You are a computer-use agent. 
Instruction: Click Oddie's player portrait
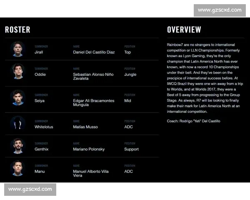pos(17,71)
